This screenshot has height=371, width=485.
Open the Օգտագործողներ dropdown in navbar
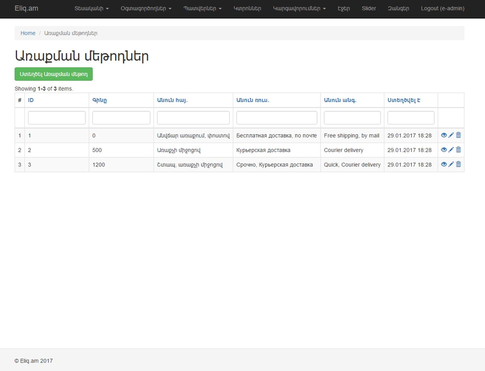tap(146, 9)
